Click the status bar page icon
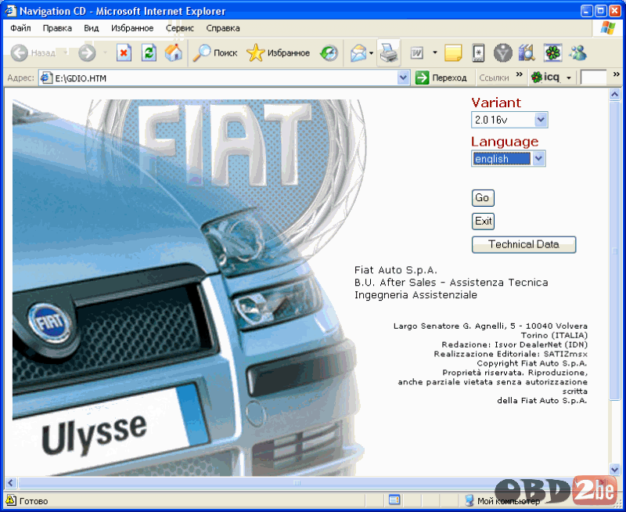This screenshot has height=512, width=626. click(x=394, y=500)
